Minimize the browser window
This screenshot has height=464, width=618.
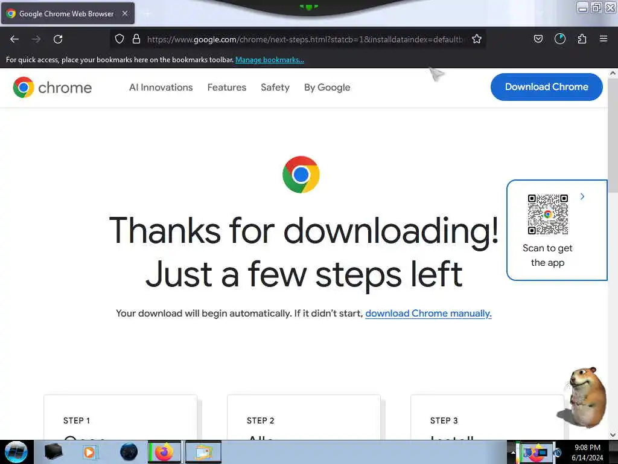tap(582, 8)
